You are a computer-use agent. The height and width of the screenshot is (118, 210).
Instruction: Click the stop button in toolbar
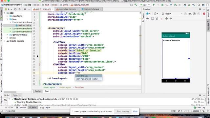(x=179, y=5)
